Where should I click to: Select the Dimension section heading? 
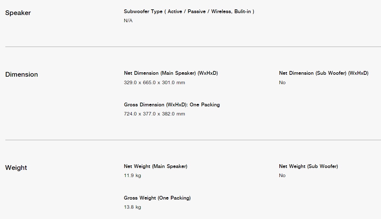pos(21,74)
